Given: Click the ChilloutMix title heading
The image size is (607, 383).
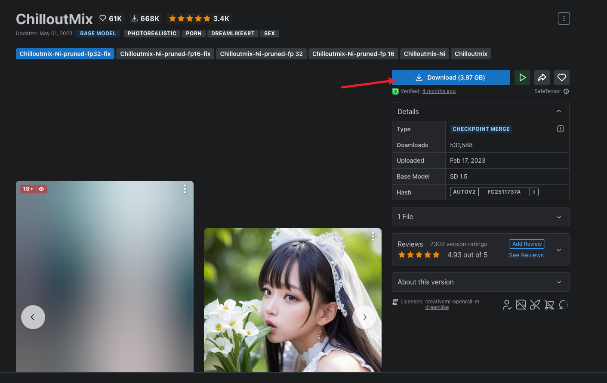Looking at the screenshot, I should click(x=54, y=19).
